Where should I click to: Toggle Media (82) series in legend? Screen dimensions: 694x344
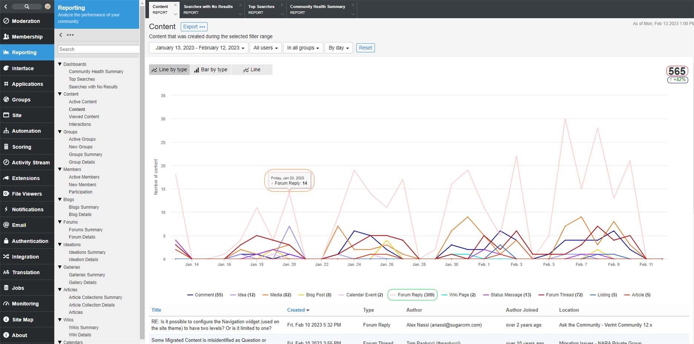point(277,295)
